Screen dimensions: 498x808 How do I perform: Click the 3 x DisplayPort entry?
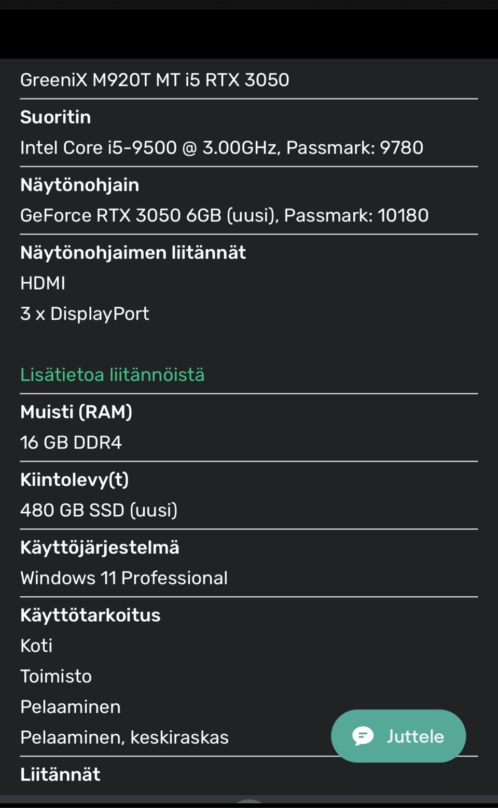[85, 314]
